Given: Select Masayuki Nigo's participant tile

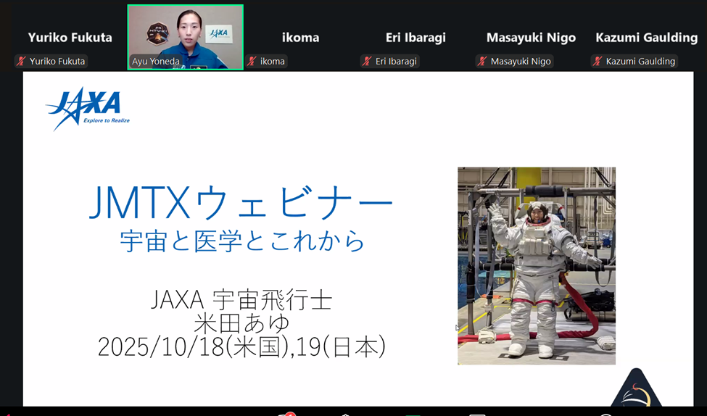Looking at the screenshot, I should tap(531, 38).
